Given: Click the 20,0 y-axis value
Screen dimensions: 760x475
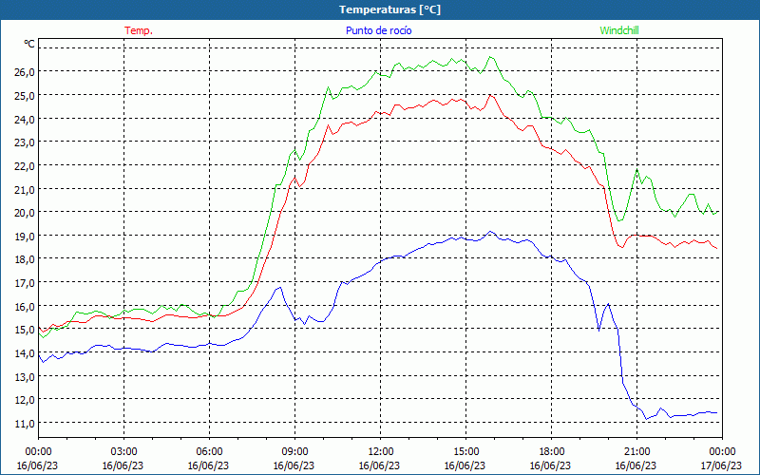Looking at the screenshot, I should [25, 213].
